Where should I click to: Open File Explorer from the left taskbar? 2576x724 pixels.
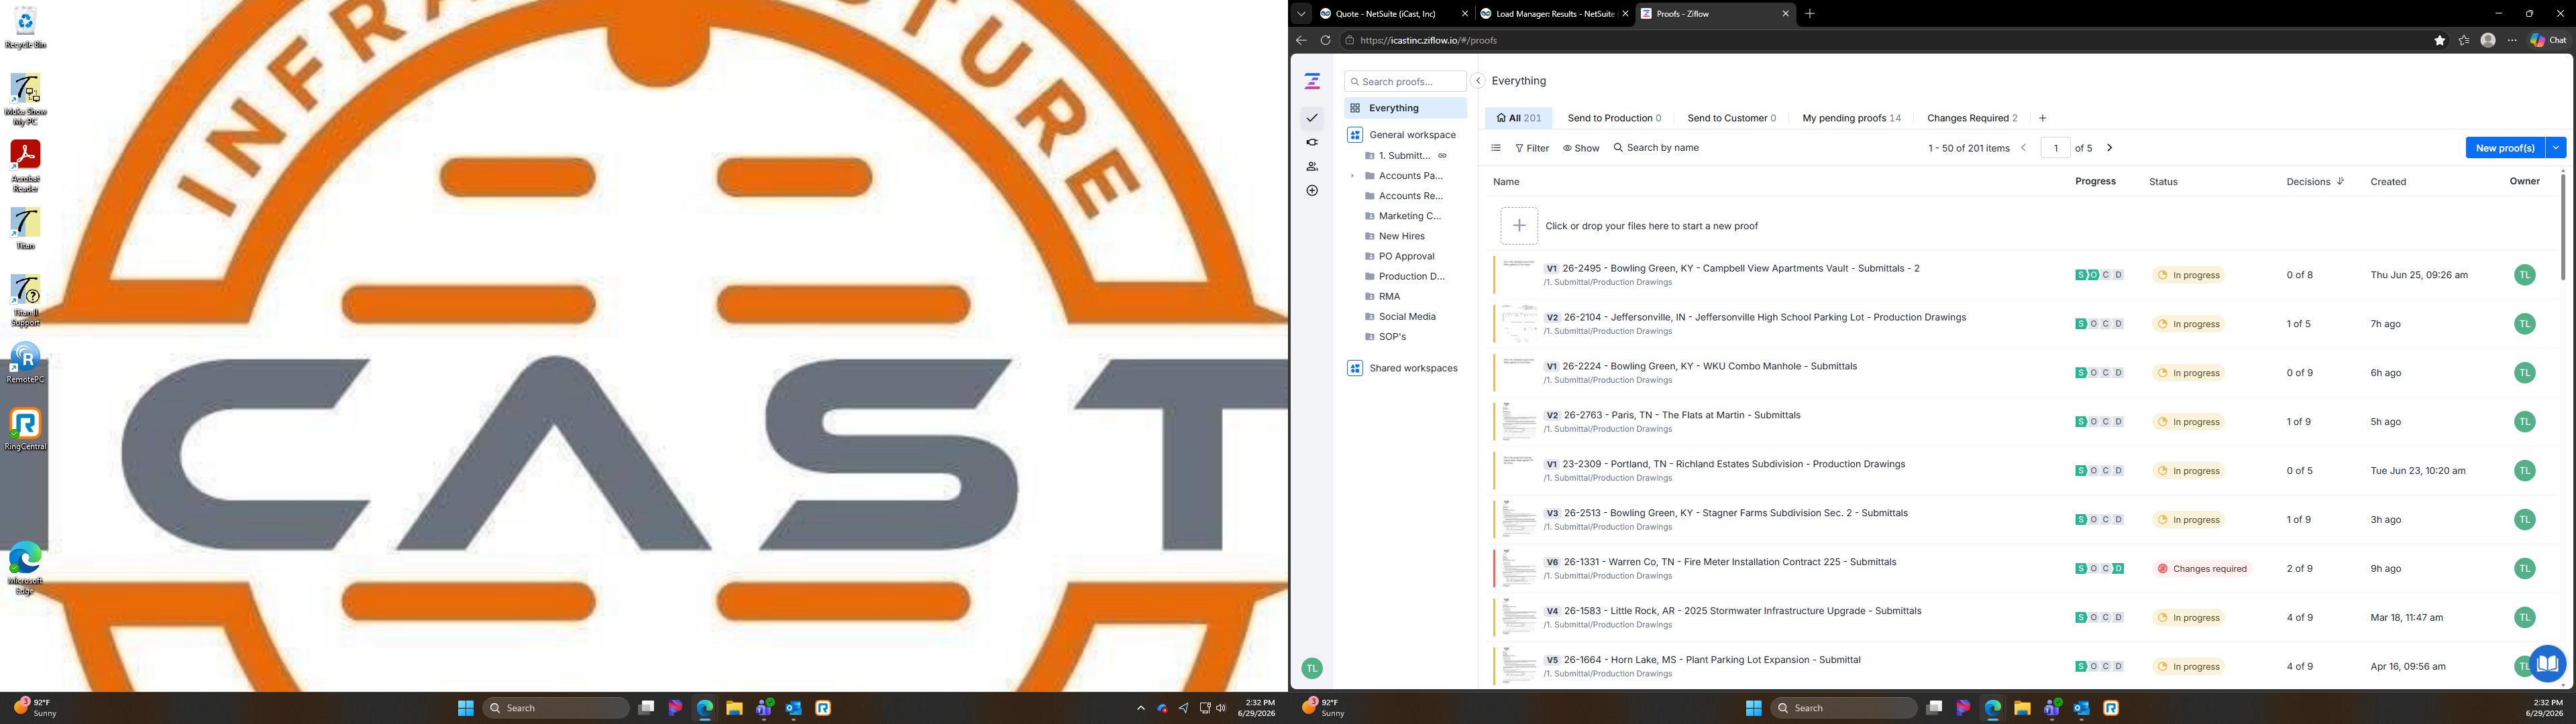pos(734,708)
